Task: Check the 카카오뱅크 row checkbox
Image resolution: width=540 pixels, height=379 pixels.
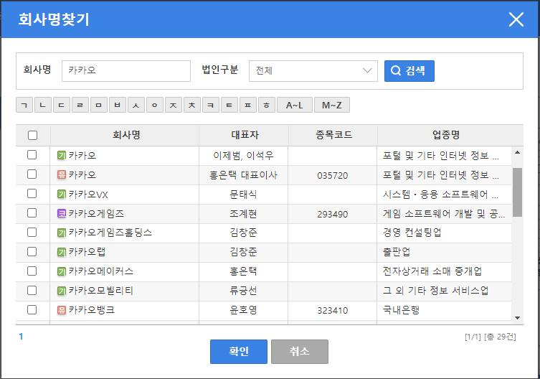Action: [32, 309]
